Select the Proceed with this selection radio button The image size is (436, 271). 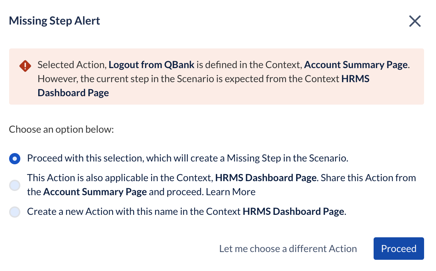(x=15, y=159)
